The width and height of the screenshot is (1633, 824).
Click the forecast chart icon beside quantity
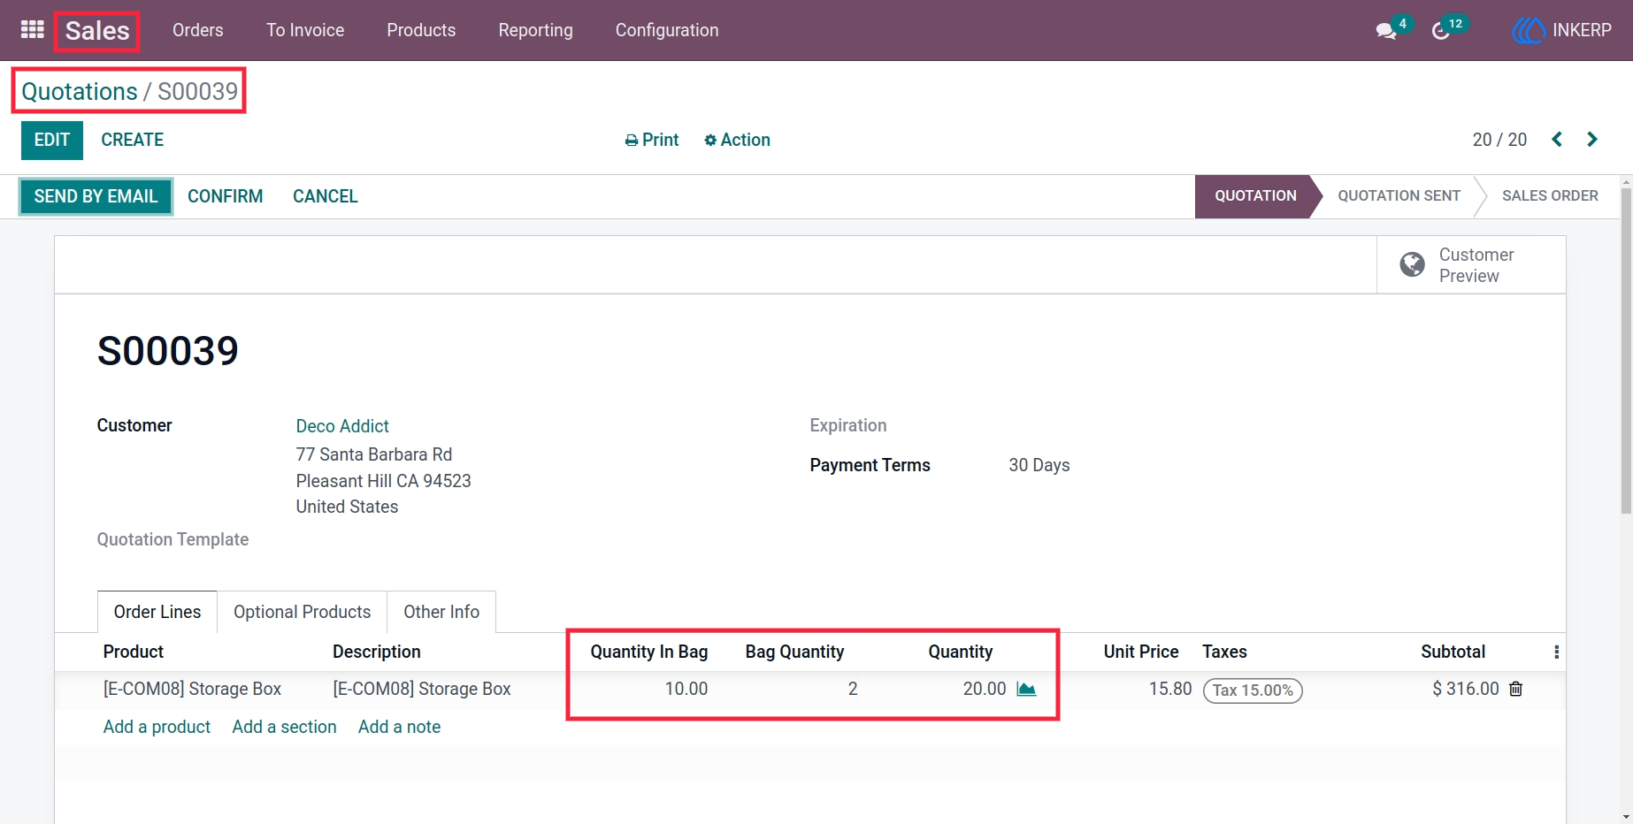point(1026,689)
